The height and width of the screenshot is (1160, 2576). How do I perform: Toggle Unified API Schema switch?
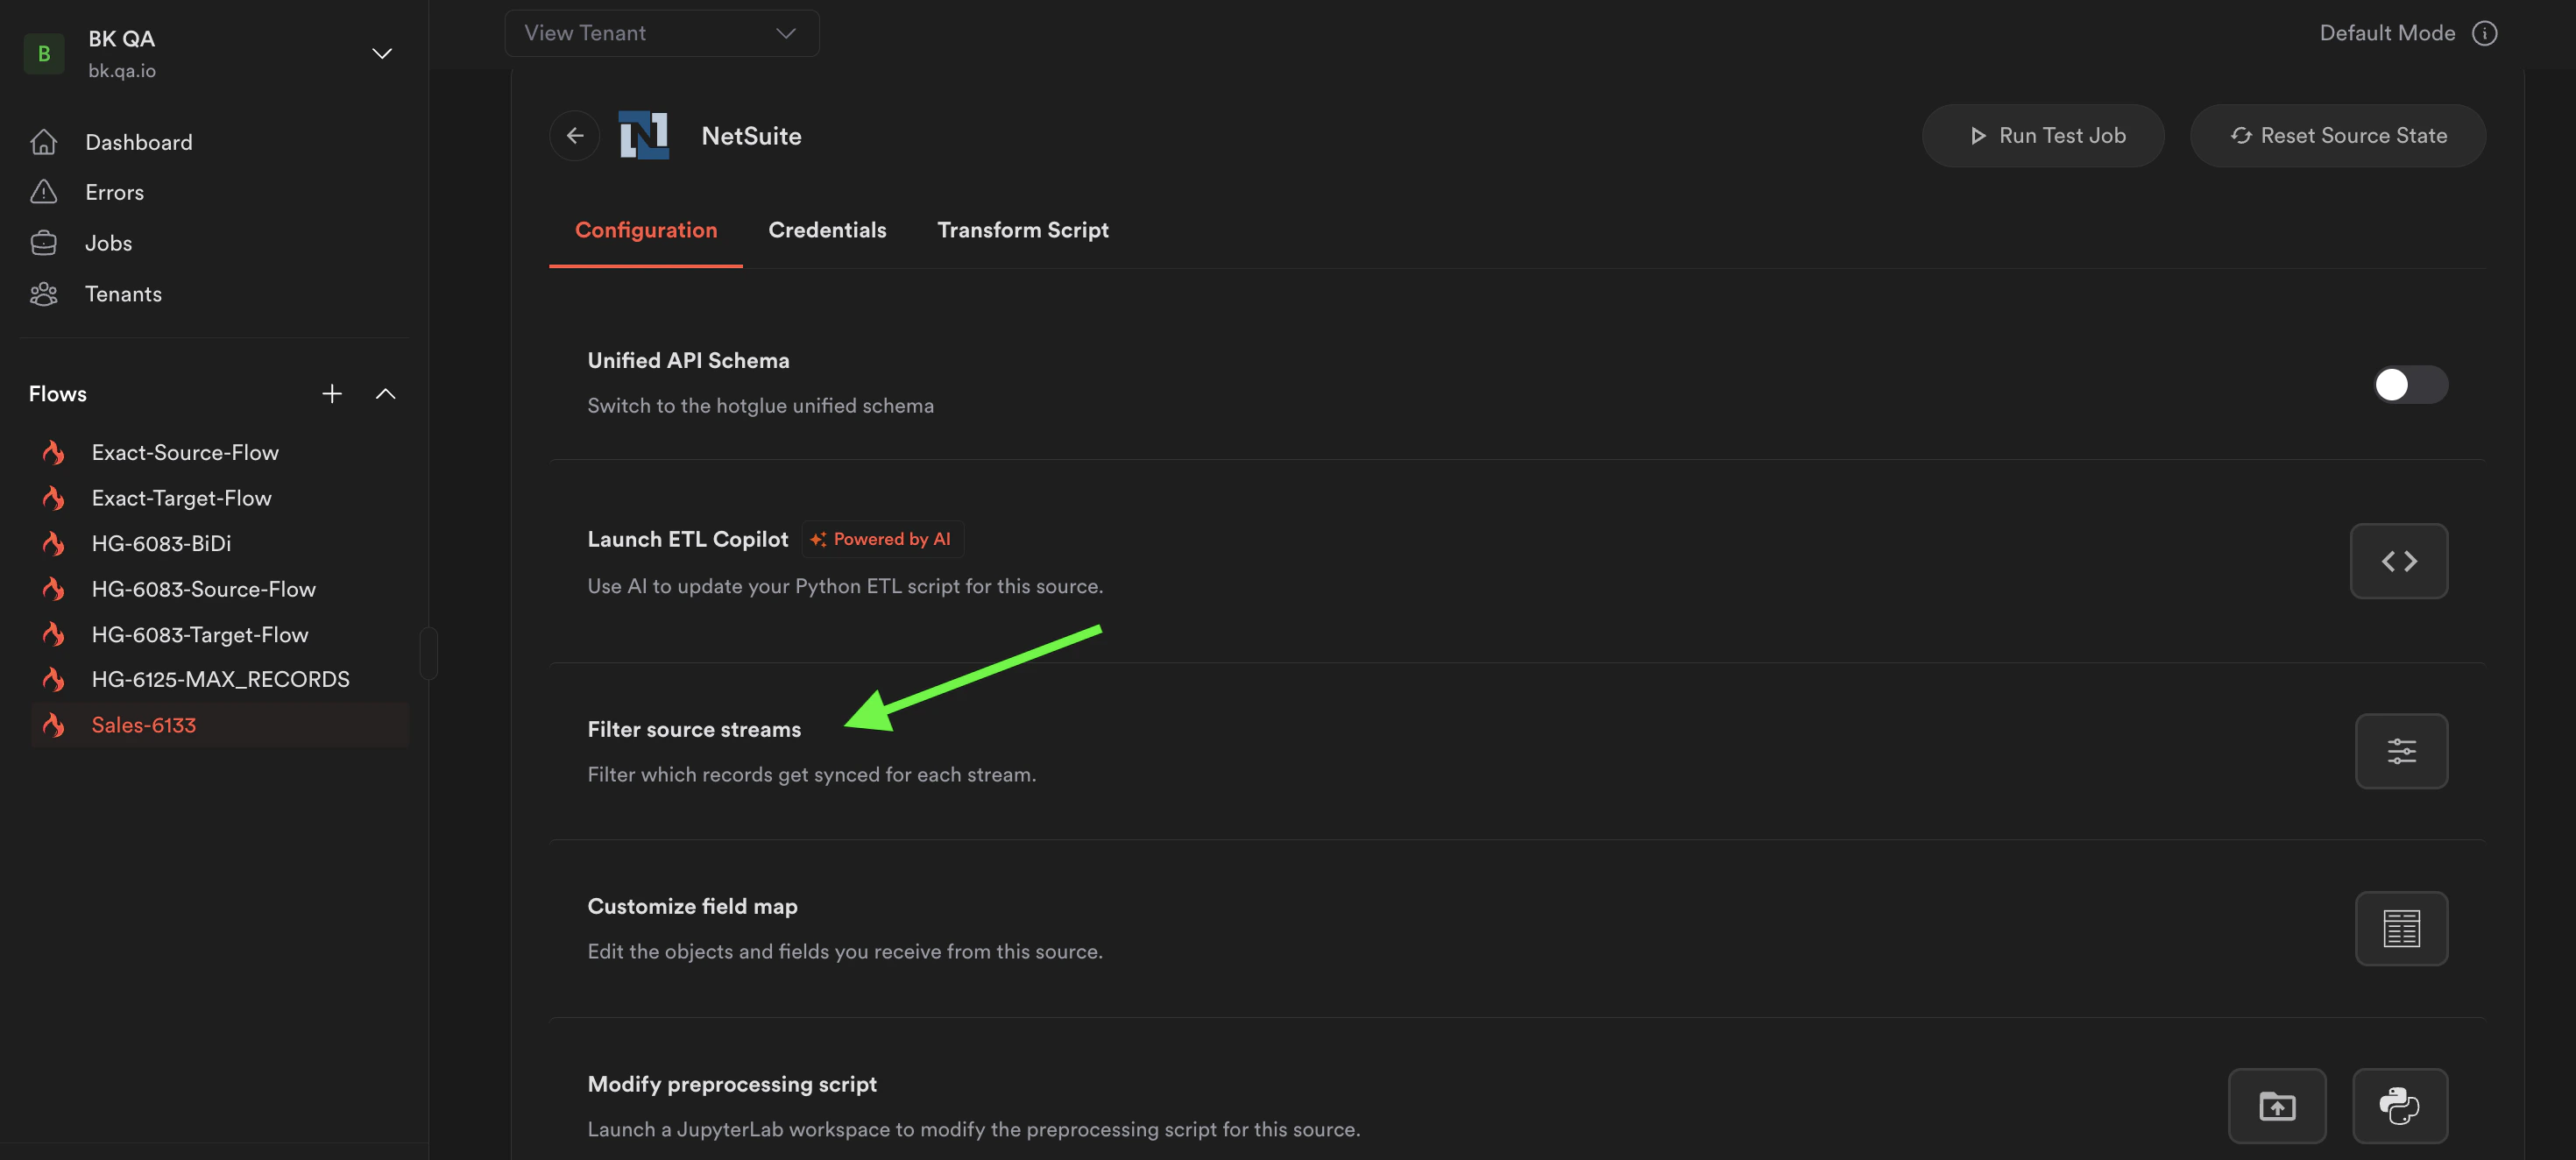click(2410, 385)
